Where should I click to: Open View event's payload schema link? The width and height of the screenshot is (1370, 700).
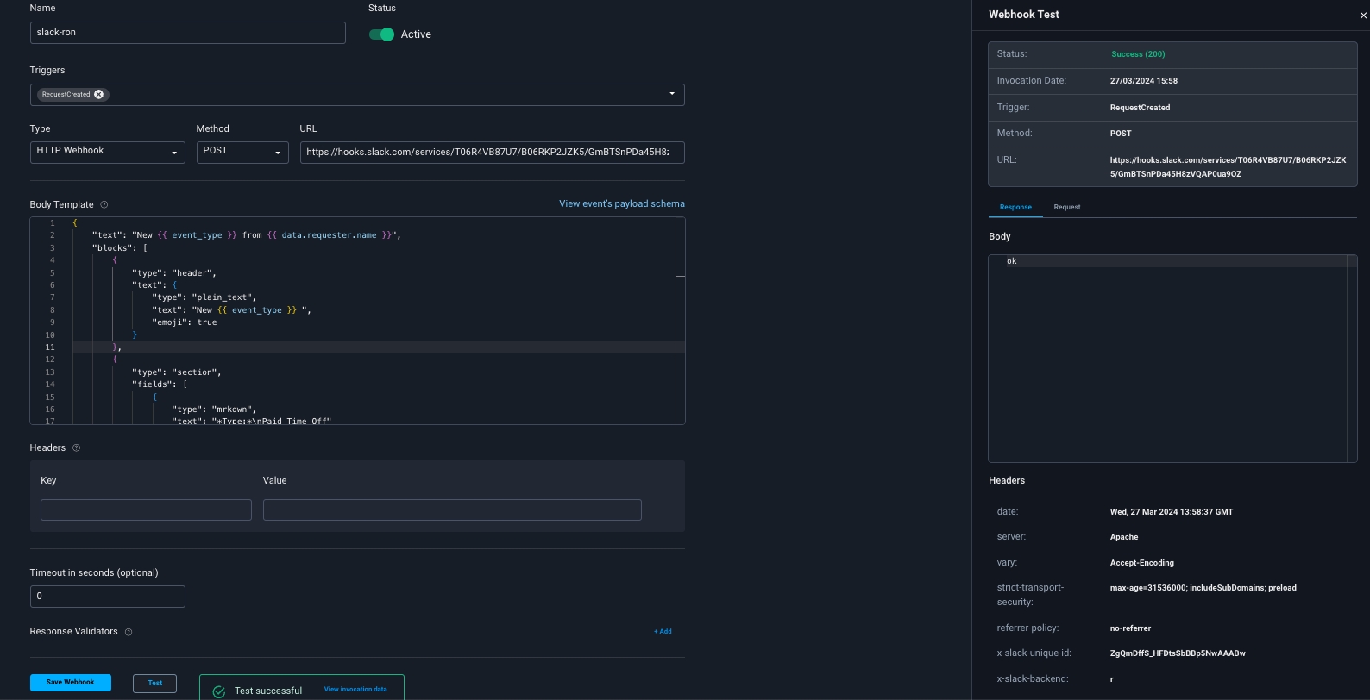coord(622,204)
